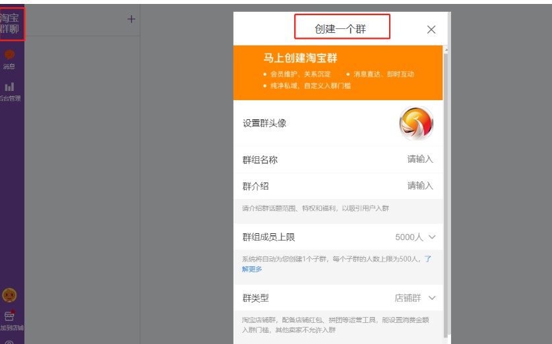Click the 群组成员上限 label

click(x=268, y=237)
